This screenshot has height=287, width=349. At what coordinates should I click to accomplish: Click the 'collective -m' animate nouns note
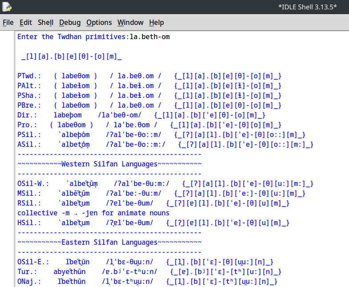click(93, 213)
